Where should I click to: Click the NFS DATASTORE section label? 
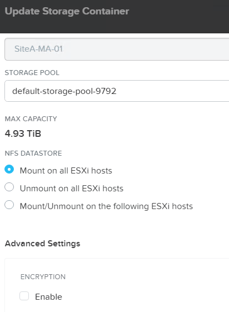point(33,153)
